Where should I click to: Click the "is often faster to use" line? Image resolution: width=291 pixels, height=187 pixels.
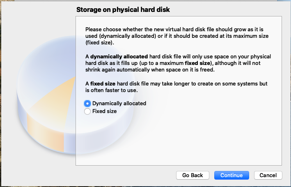(x=112, y=90)
